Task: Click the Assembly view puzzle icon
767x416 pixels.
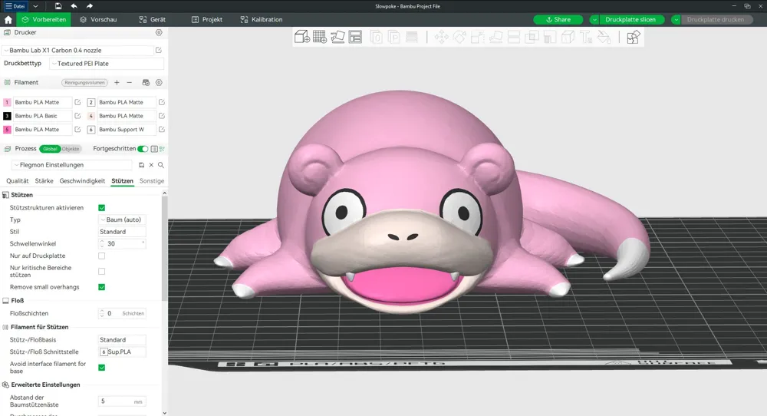Action: click(x=633, y=37)
